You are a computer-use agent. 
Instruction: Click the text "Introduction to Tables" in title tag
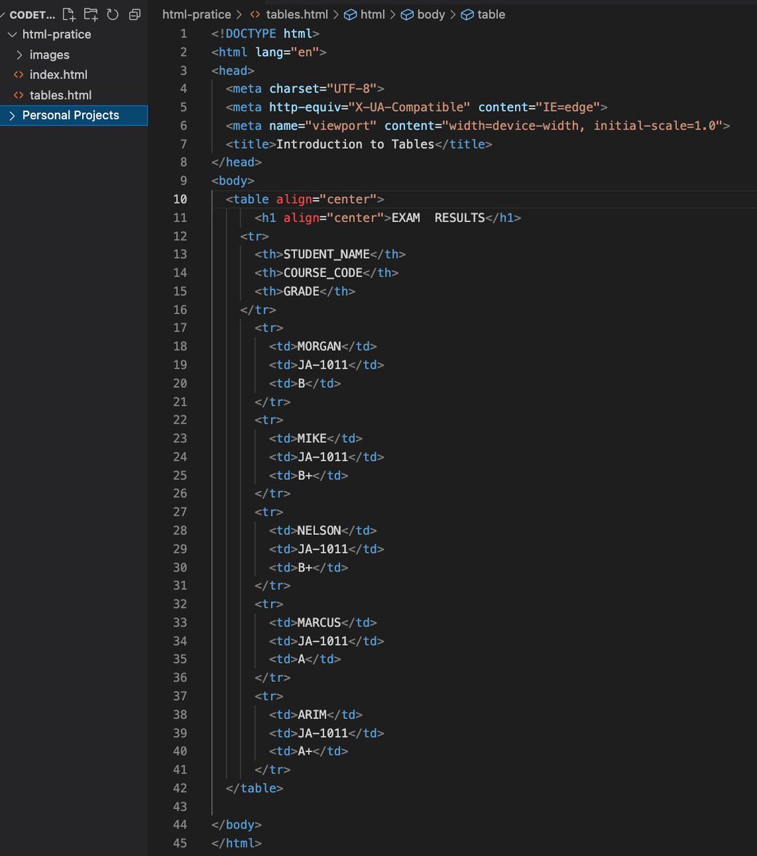coord(355,144)
